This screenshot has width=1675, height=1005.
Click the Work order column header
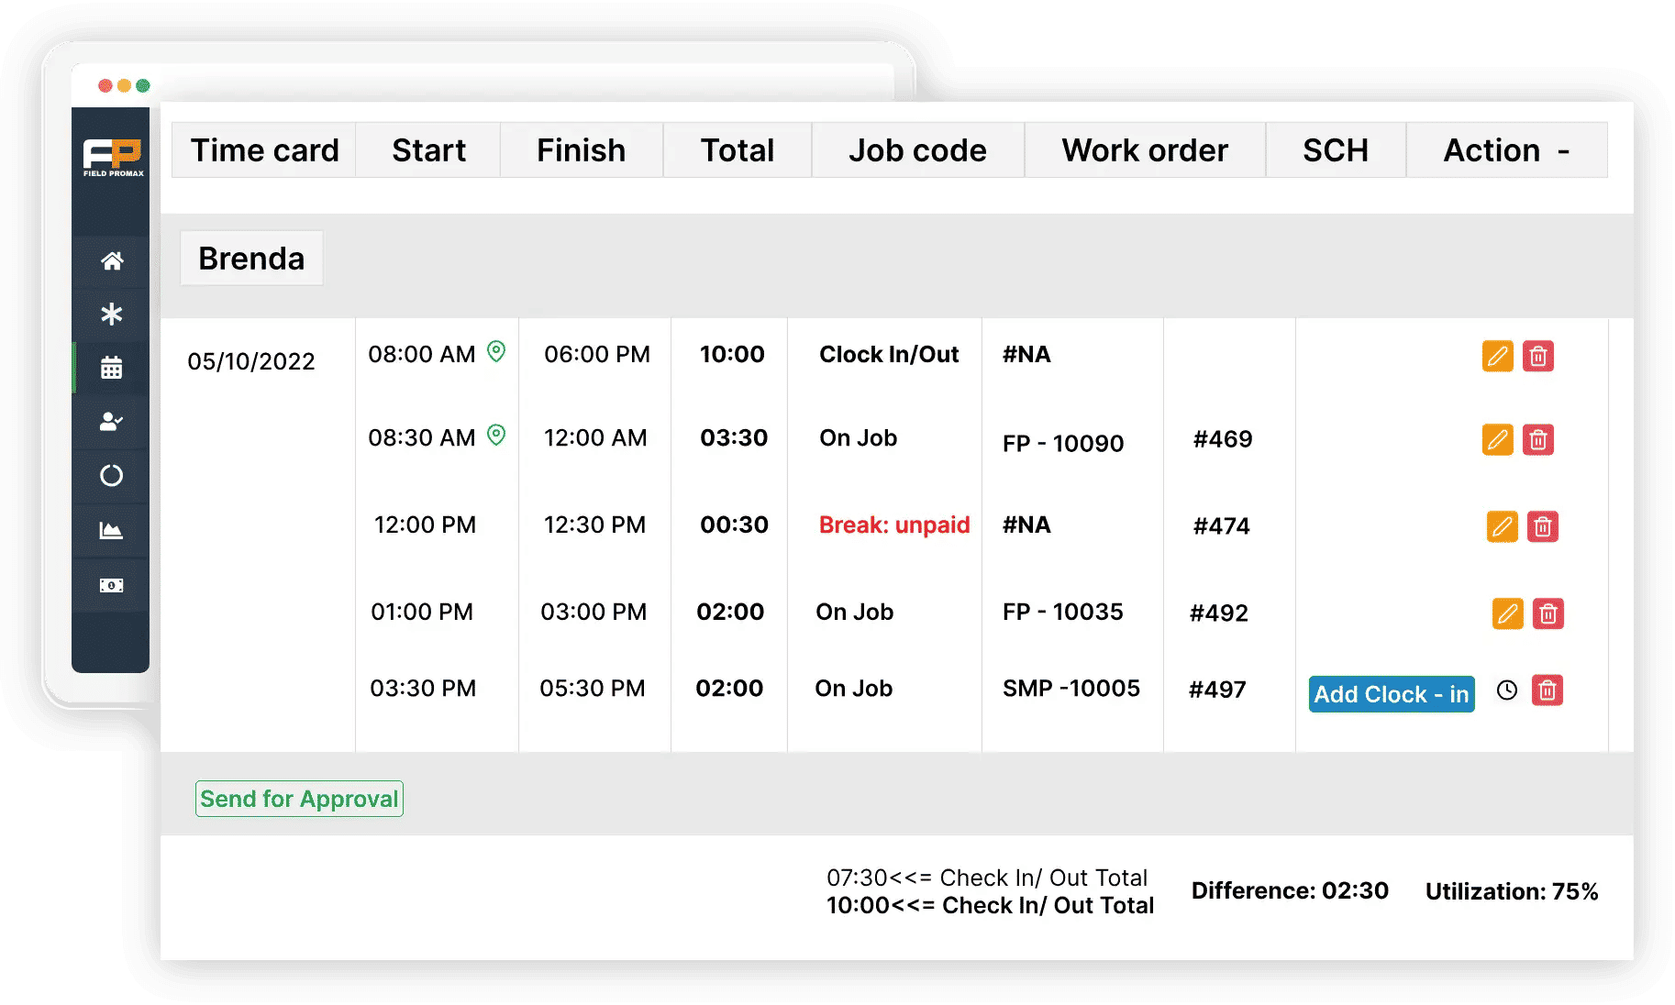[1145, 150]
